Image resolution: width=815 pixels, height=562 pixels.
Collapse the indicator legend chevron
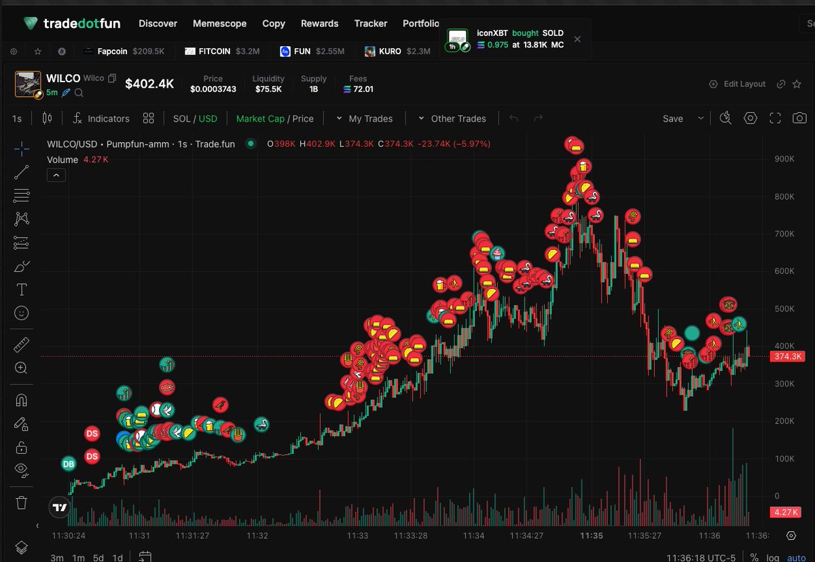(56, 175)
